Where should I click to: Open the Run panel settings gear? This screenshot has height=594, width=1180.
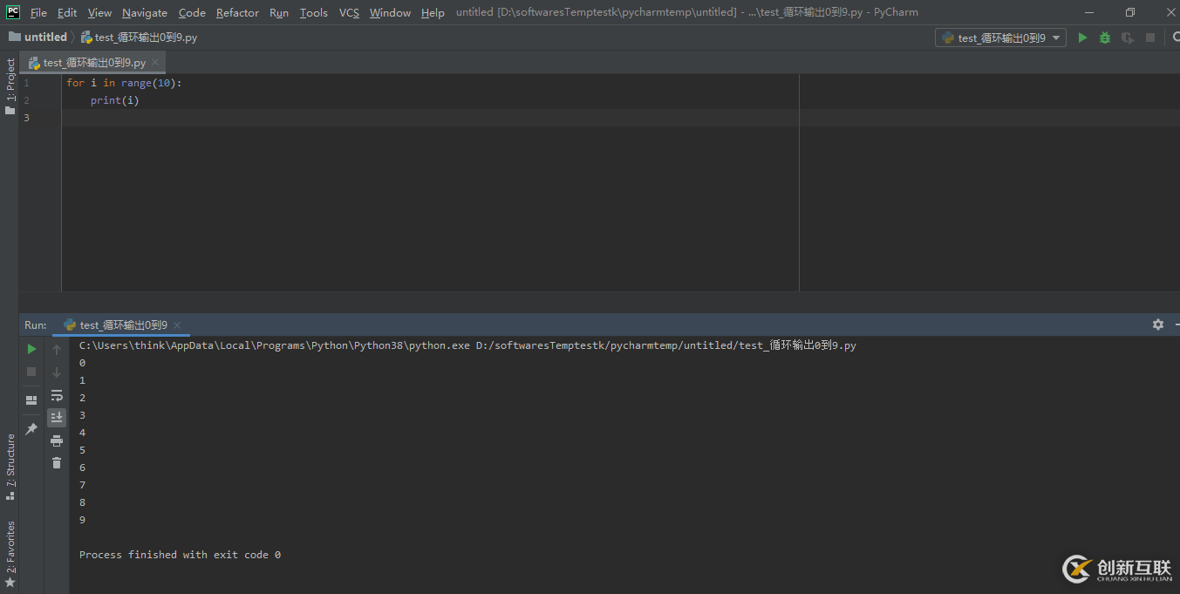point(1158,324)
